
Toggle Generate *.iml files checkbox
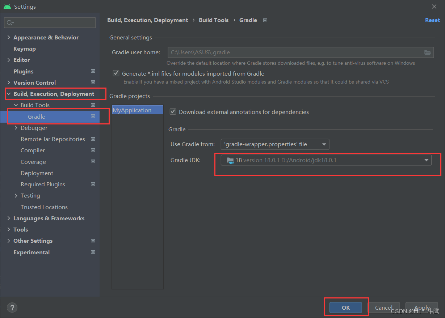pyautogui.click(x=116, y=73)
